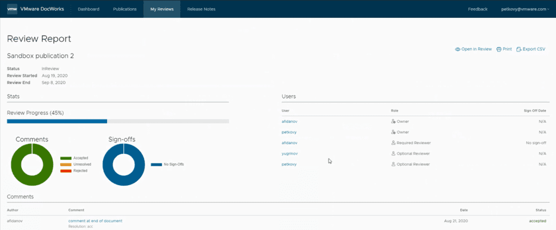
Task: Open the petkovy@vmware.com account dropdown
Action: click(x=525, y=9)
